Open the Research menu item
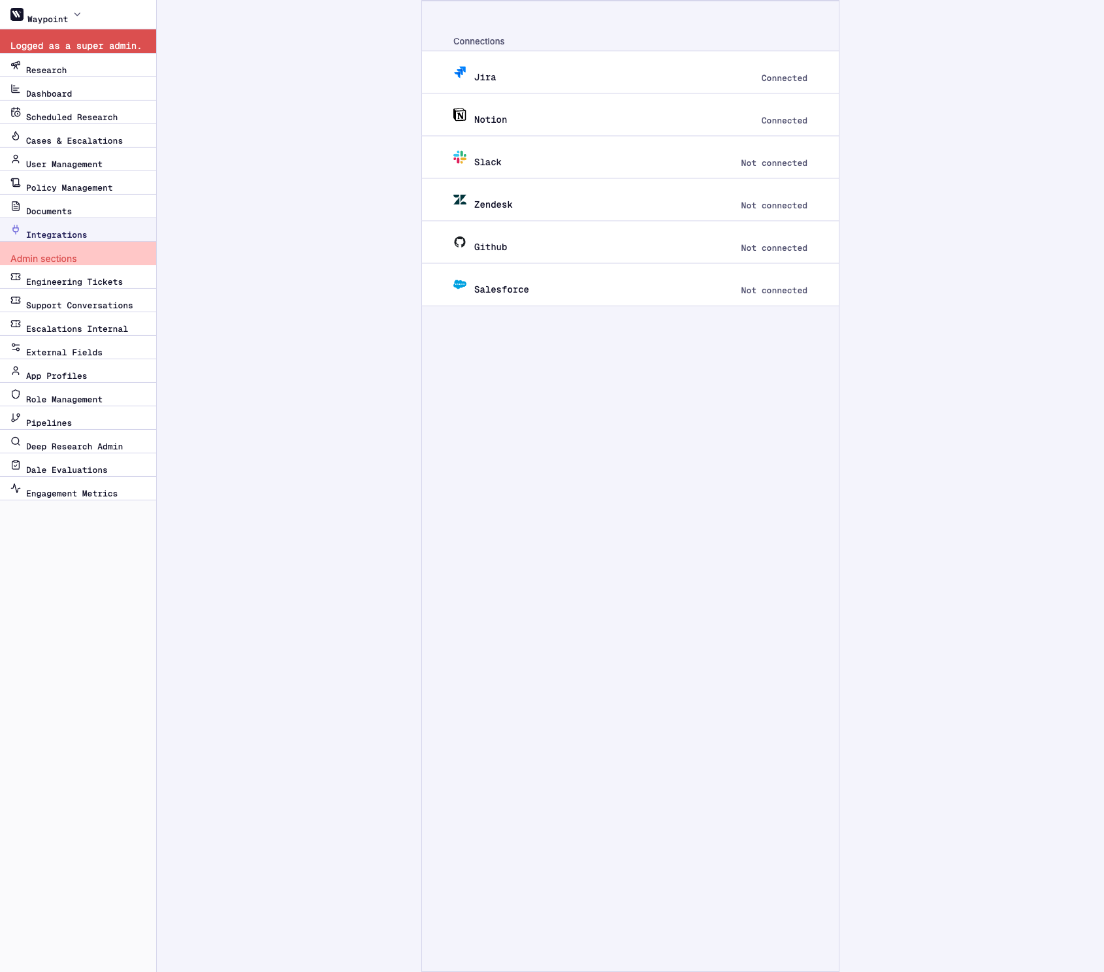This screenshot has width=1104, height=972. pos(78,65)
